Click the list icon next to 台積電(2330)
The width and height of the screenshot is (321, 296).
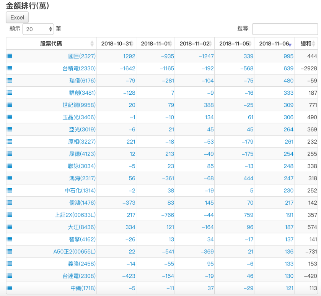pyautogui.click(x=9, y=68)
